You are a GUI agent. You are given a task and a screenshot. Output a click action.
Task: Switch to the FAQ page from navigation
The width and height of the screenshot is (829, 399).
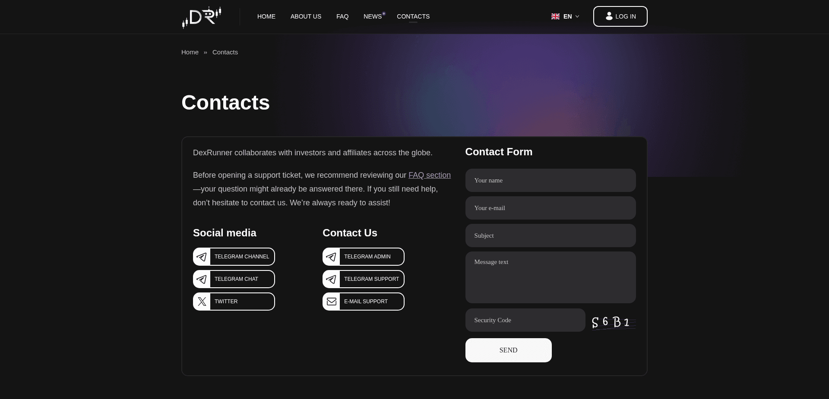click(x=342, y=16)
